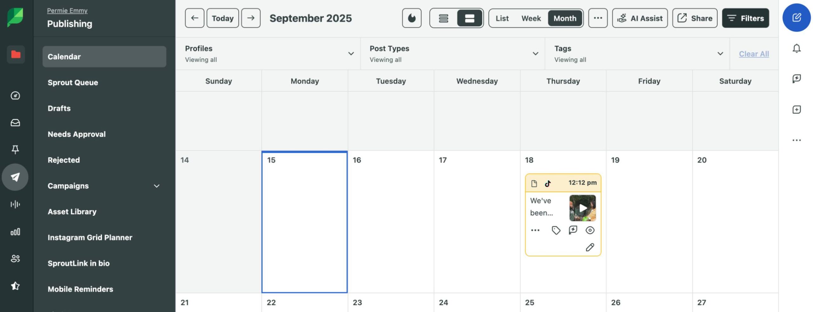813x312 pixels.
Task: Toggle the expanded card calendar view
Action: (x=470, y=18)
